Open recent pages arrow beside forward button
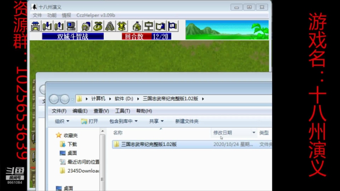Image resolution: width=340 pixels, height=191 pixels. [x=72, y=99]
